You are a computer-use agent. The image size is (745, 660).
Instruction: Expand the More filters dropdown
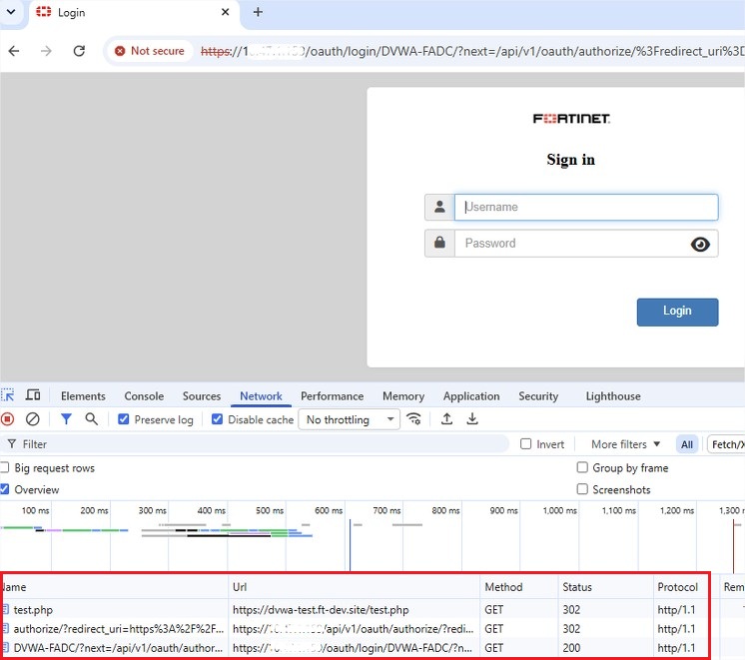point(625,444)
